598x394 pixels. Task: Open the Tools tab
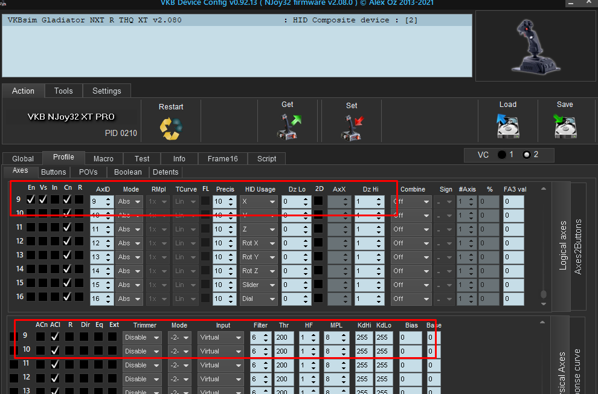point(63,91)
